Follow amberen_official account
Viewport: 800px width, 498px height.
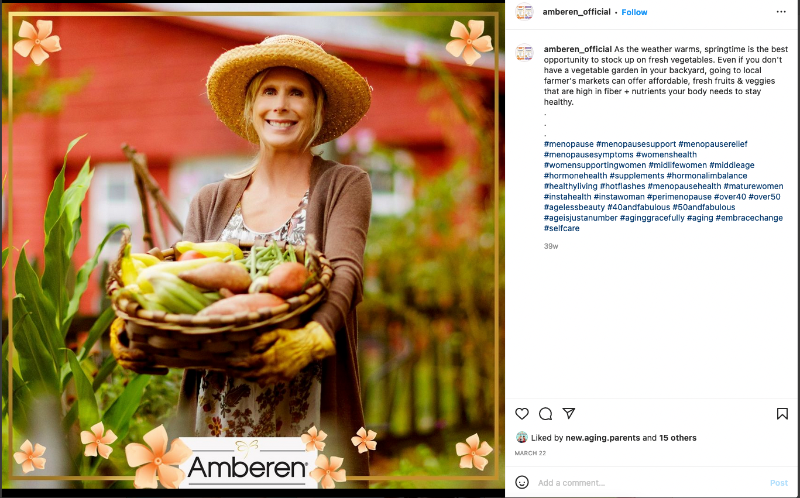(x=634, y=12)
